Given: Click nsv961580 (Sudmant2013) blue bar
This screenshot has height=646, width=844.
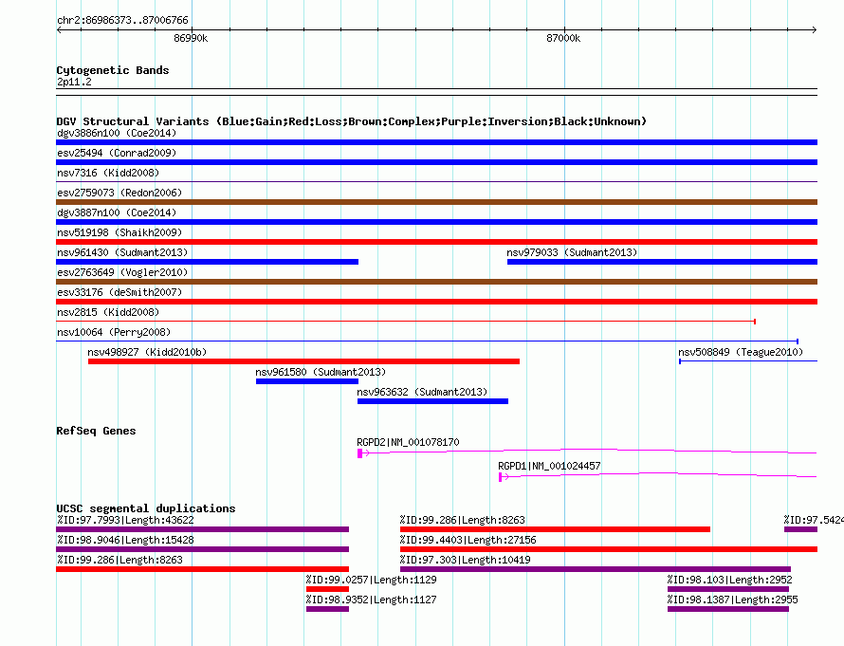Looking at the screenshot, I should [x=307, y=381].
